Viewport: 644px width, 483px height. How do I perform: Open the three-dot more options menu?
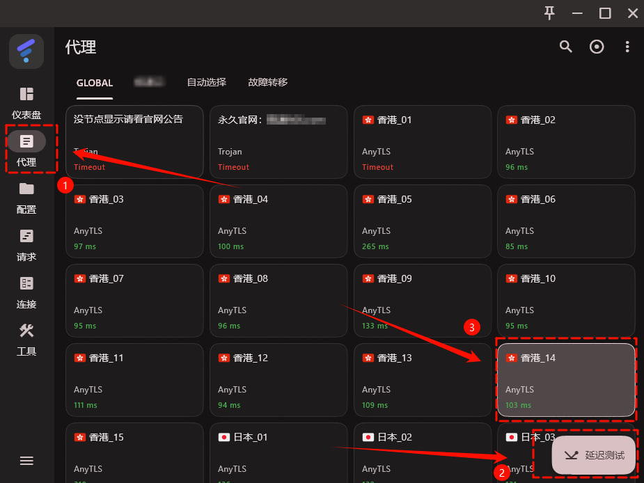click(x=627, y=47)
